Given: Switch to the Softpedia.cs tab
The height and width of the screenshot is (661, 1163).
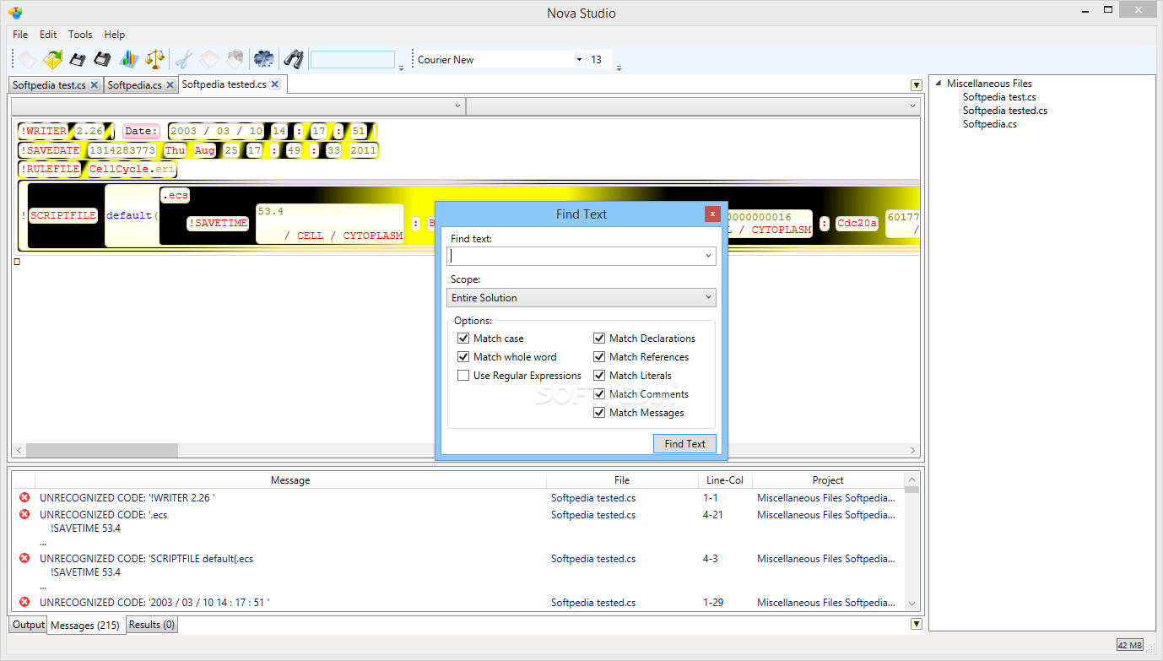Looking at the screenshot, I should pos(134,85).
